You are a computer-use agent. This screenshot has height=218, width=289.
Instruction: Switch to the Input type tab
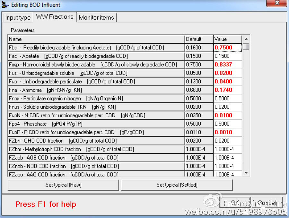pos(18,18)
